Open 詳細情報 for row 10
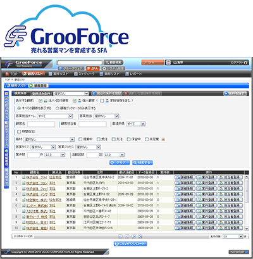The width and height of the screenshot is (253, 259). 185,228
